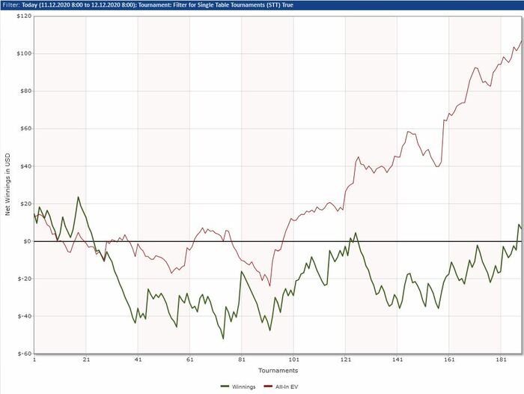Click the x-axis tick label 101
The image size is (524, 394).
293,360
